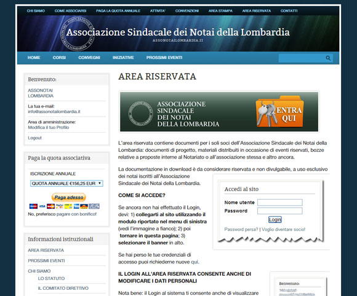Image resolution: width=357 pixels, height=296 pixels.
Task: Click the search magnifier icon
Action: tap(328, 58)
